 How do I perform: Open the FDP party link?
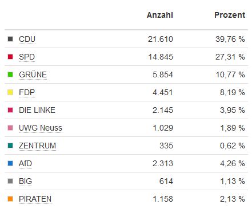point(27,93)
